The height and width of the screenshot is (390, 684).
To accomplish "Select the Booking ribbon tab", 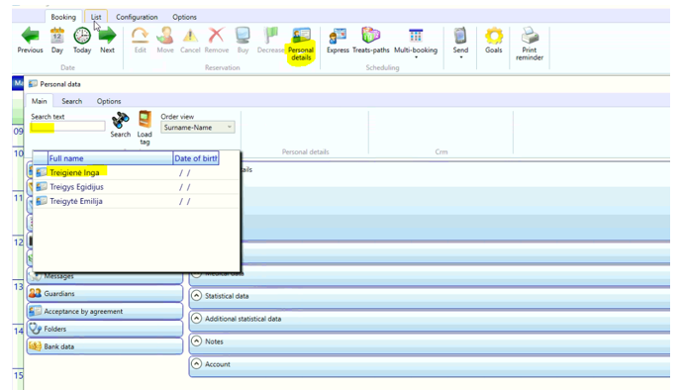I will 63,17.
